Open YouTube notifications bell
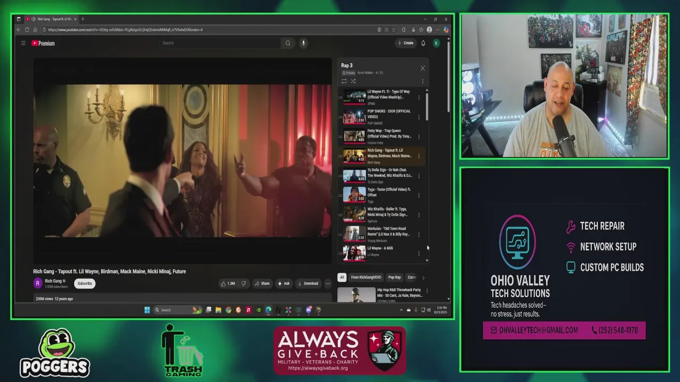This screenshot has height=382, width=680. [423, 43]
